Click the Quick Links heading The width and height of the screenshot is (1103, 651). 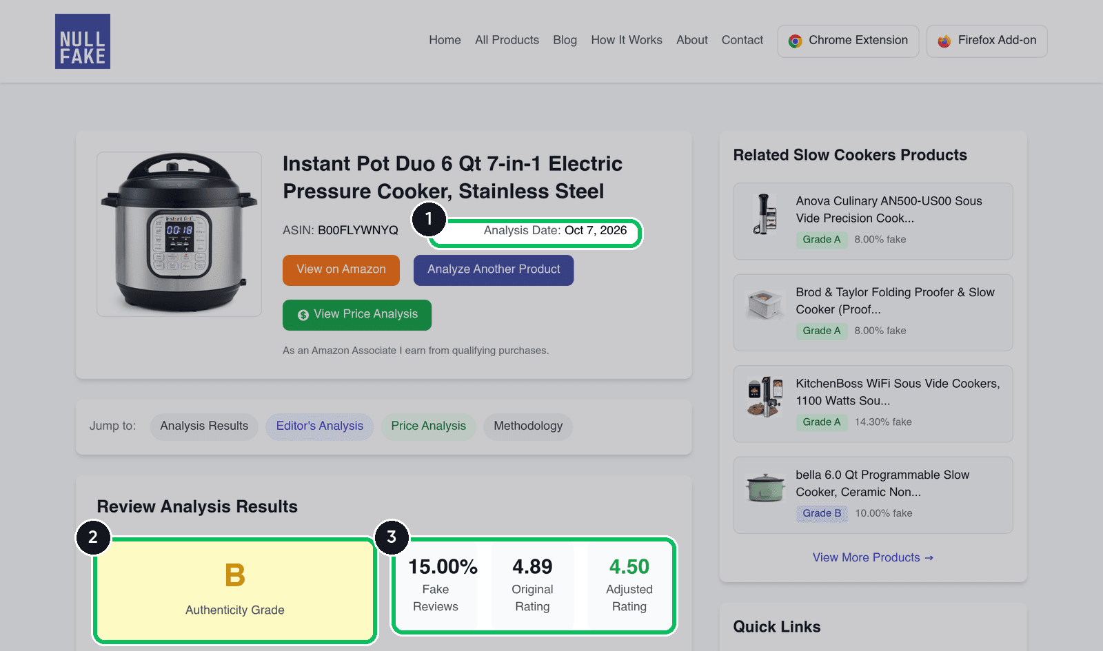click(x=777, y=627)
